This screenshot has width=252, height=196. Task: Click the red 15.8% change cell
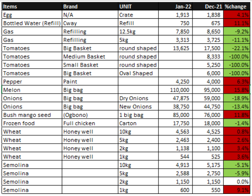[236, 89]
